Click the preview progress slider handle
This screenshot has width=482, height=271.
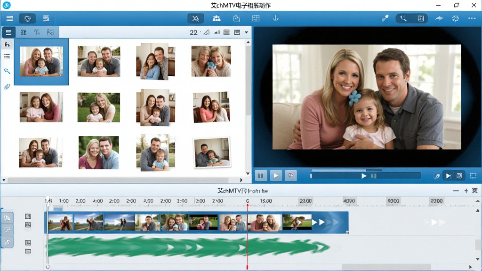click(364, 176)
